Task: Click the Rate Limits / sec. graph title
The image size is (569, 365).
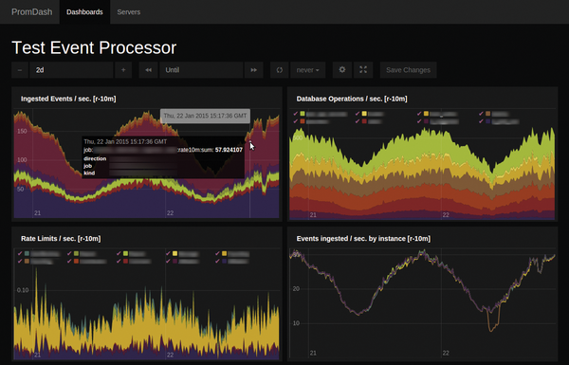Action: pos(61,238)
